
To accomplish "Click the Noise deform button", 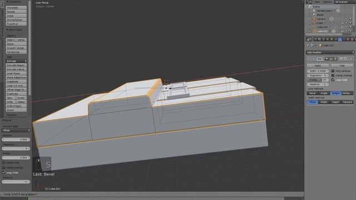I will pos(16,44).
